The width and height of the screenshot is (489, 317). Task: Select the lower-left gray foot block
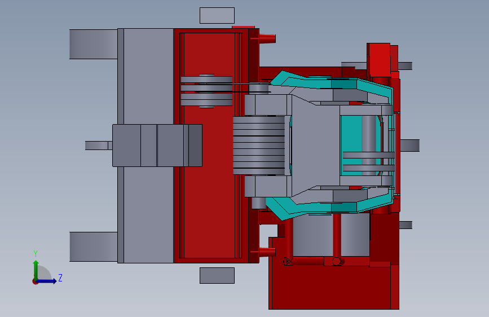(94, 246)
